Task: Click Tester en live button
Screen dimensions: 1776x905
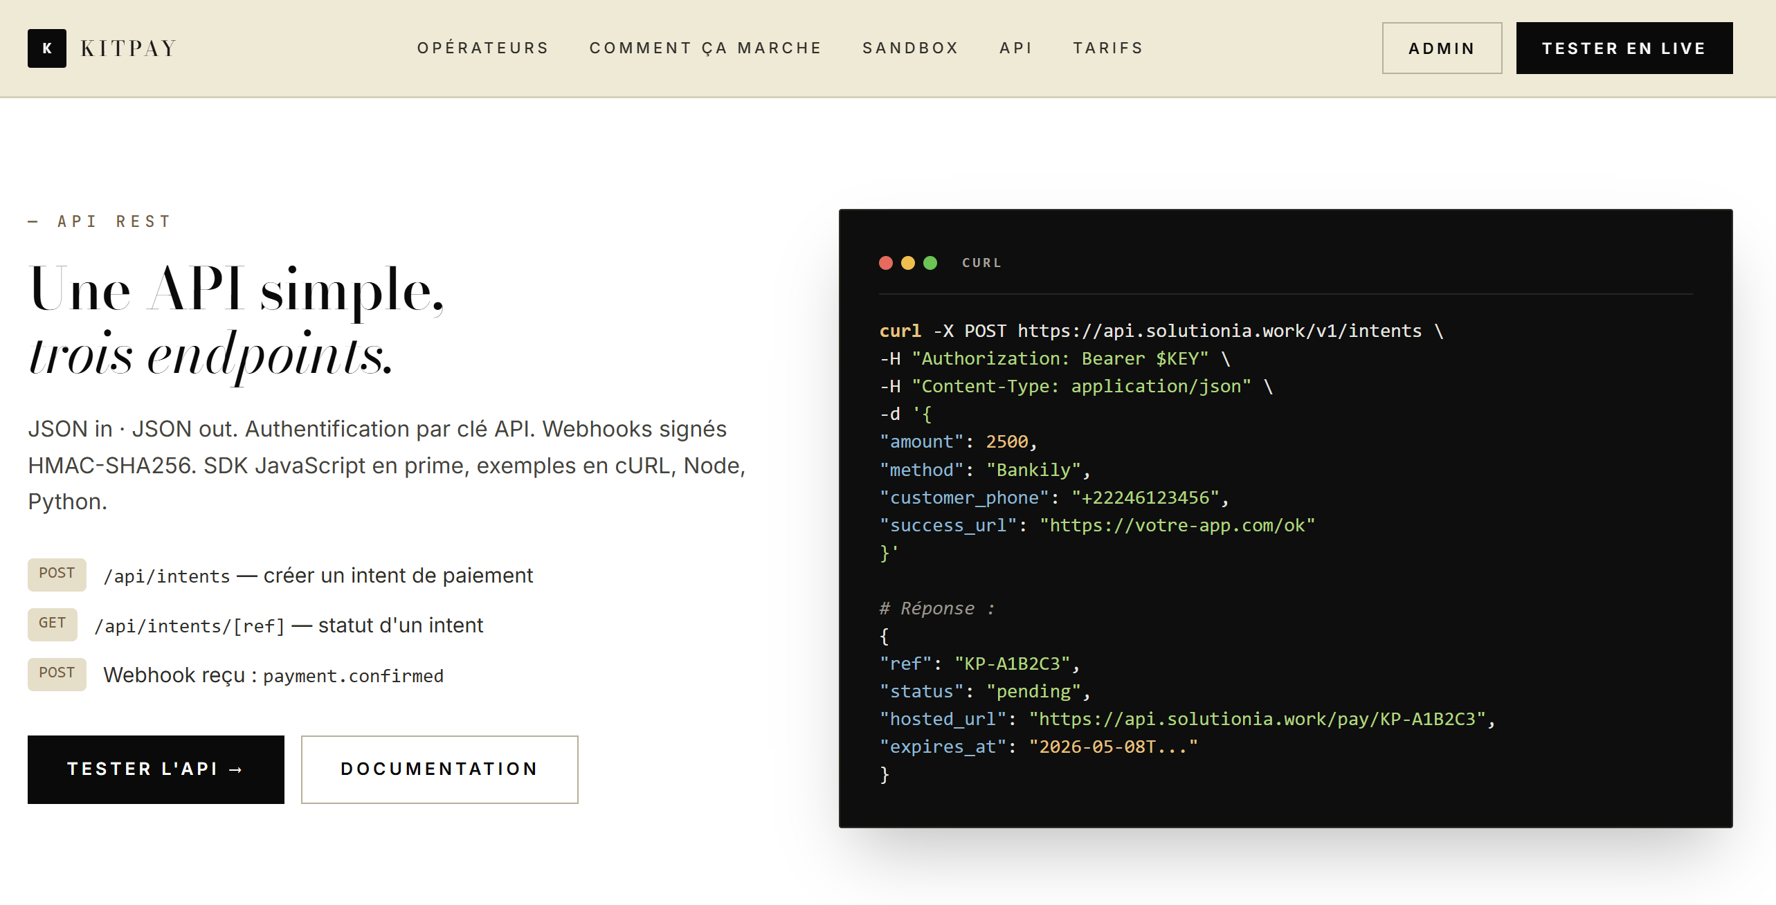Action: coord(1624,48)
